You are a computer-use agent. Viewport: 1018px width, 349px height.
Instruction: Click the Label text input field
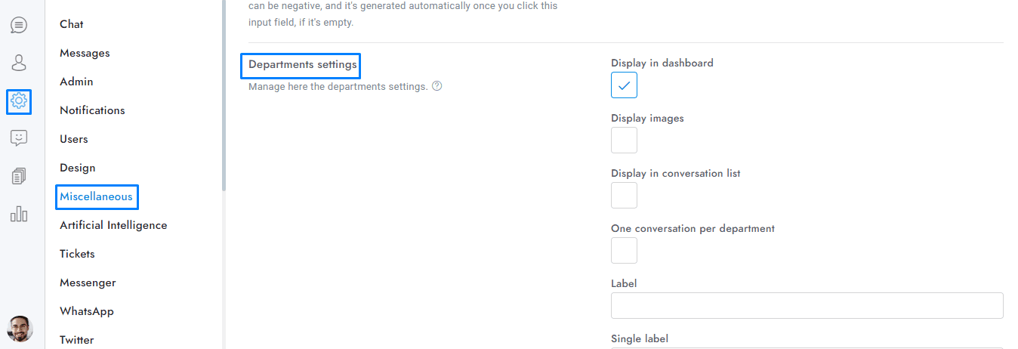click(x=807, y=306)
